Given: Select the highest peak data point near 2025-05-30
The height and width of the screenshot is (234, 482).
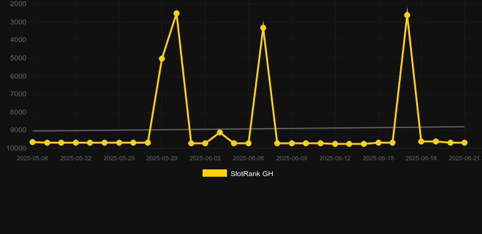Looking at the screenshot, I should (x=176, y=13).
